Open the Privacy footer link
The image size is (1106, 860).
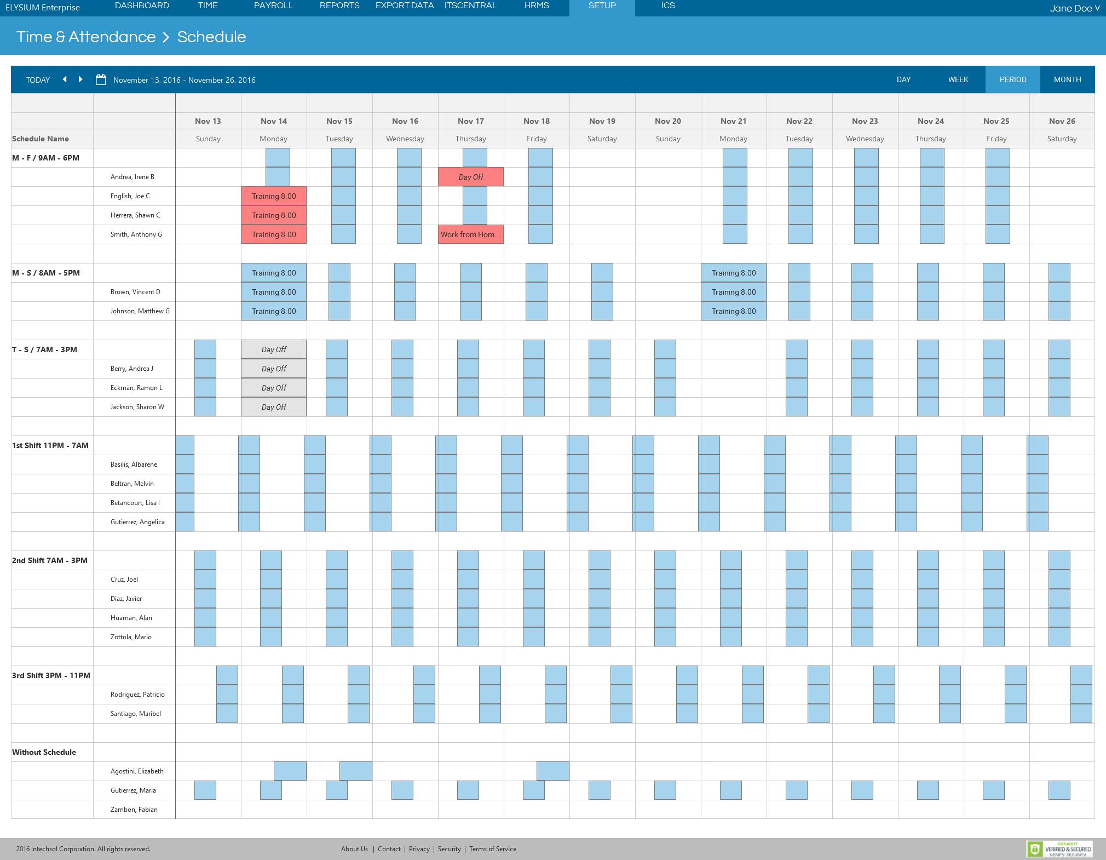click(419, 849)
